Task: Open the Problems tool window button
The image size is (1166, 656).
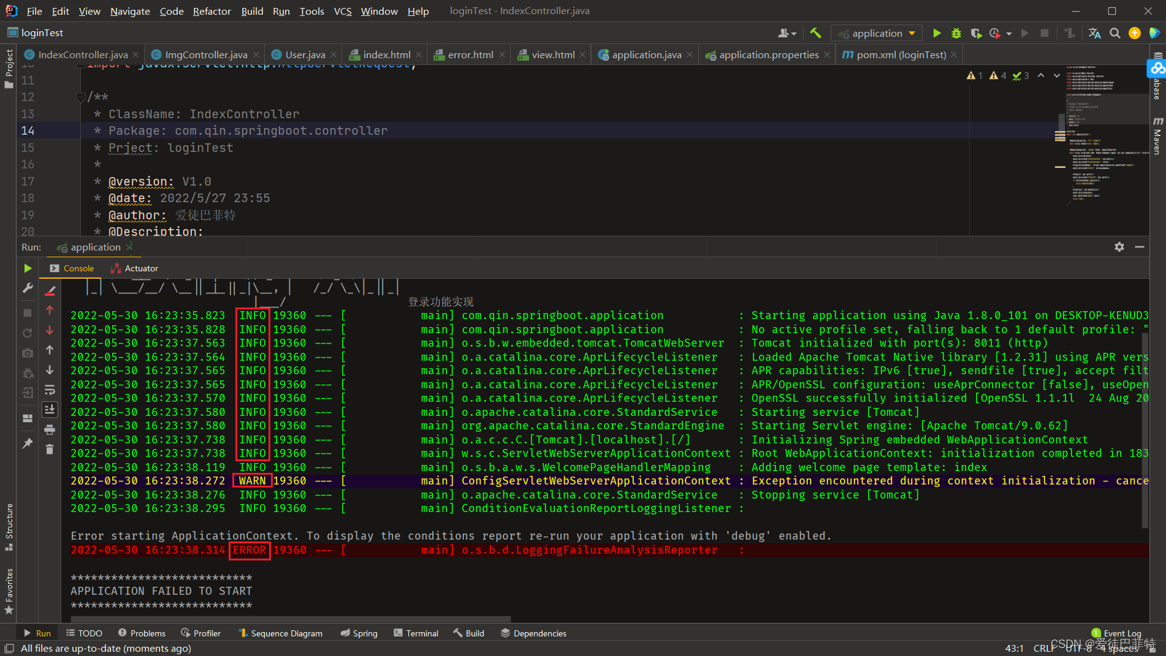Action: click(142, 633)
